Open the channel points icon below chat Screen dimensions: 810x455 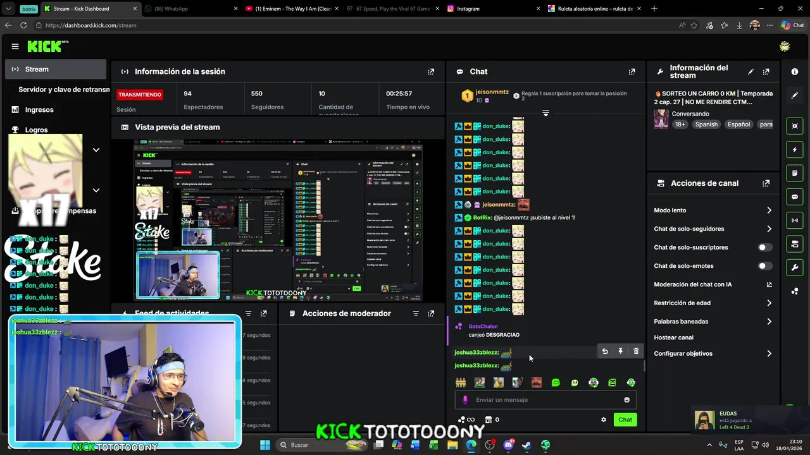tap(466, 420)
